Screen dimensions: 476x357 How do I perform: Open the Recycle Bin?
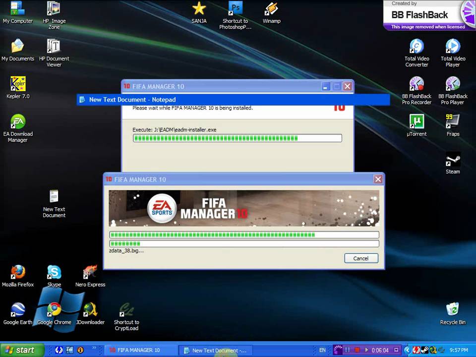click(453, 310)
